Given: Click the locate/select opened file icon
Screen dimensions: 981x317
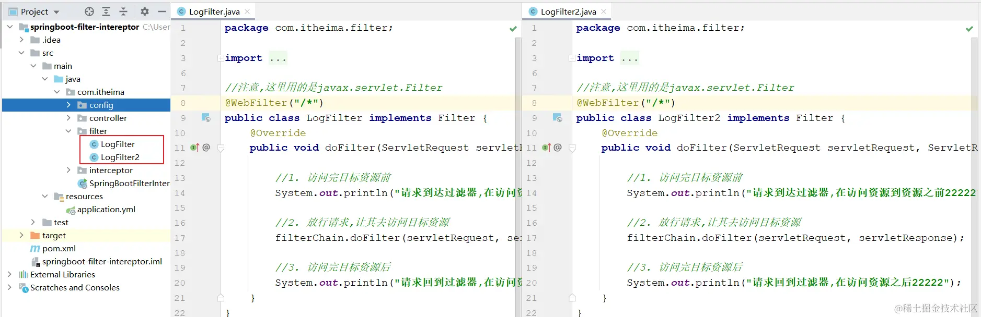Looking at the screenshot, I should pos(89,11).
